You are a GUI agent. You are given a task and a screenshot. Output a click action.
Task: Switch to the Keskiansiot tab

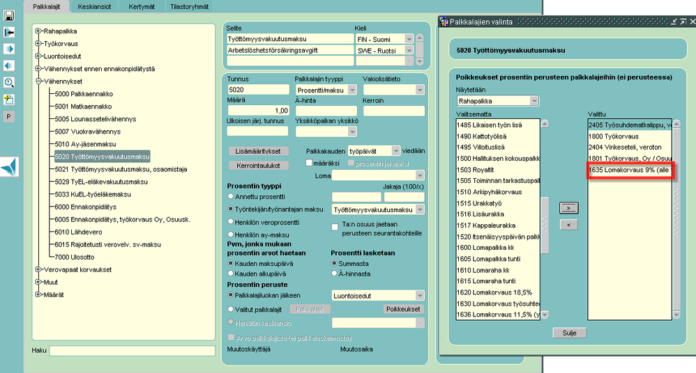[x=94, y=7]
